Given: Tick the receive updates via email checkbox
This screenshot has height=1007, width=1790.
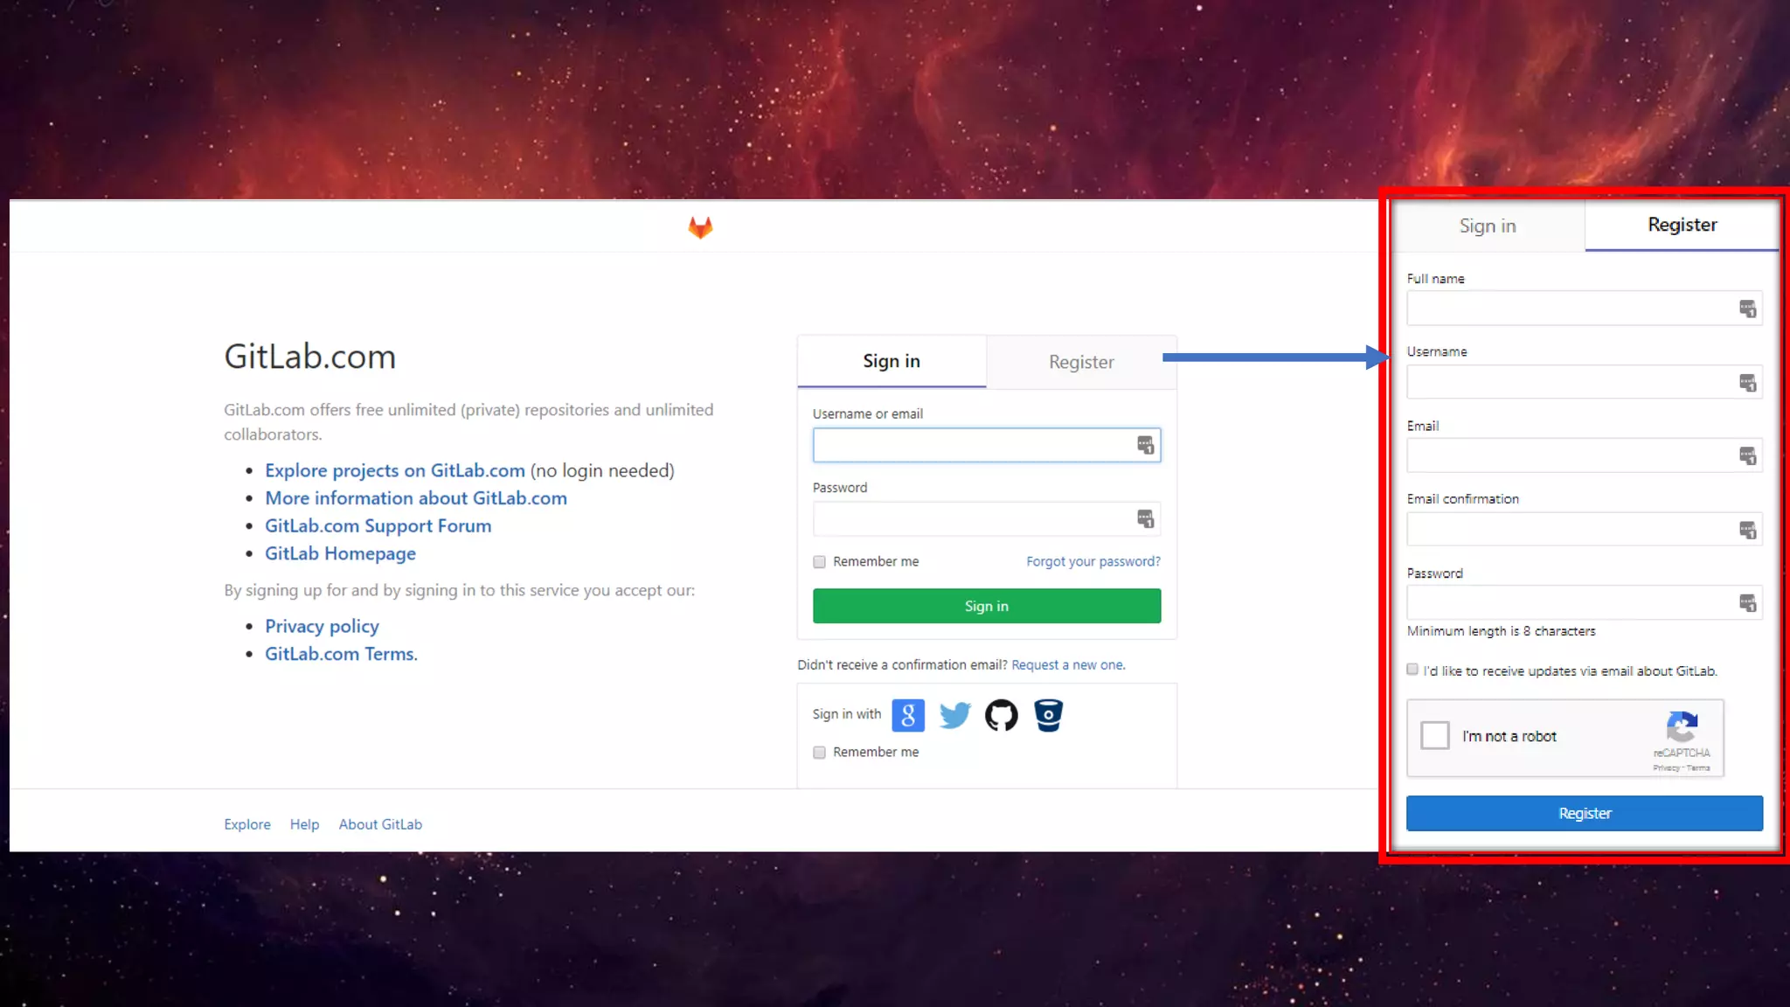Looking at the screenshot, I should click(1412, 670).
